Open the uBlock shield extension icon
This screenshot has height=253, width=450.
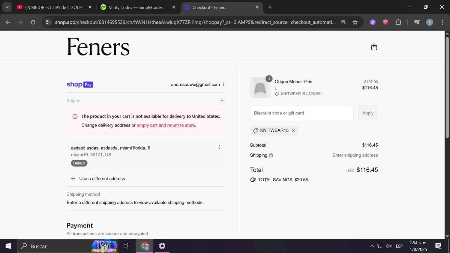385,22
